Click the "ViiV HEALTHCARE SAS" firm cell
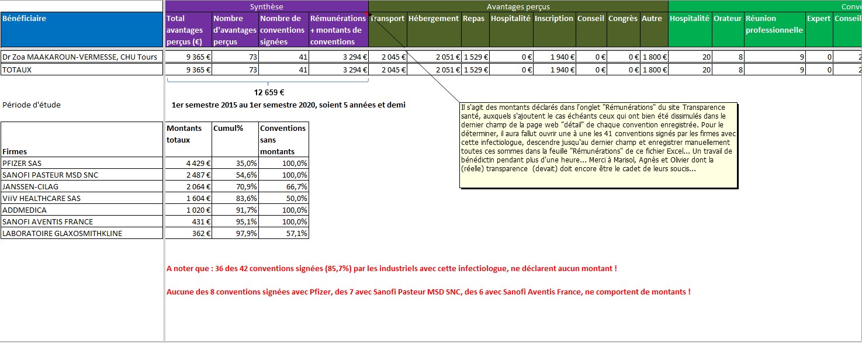The image size is (862, 343). (82, 198)
